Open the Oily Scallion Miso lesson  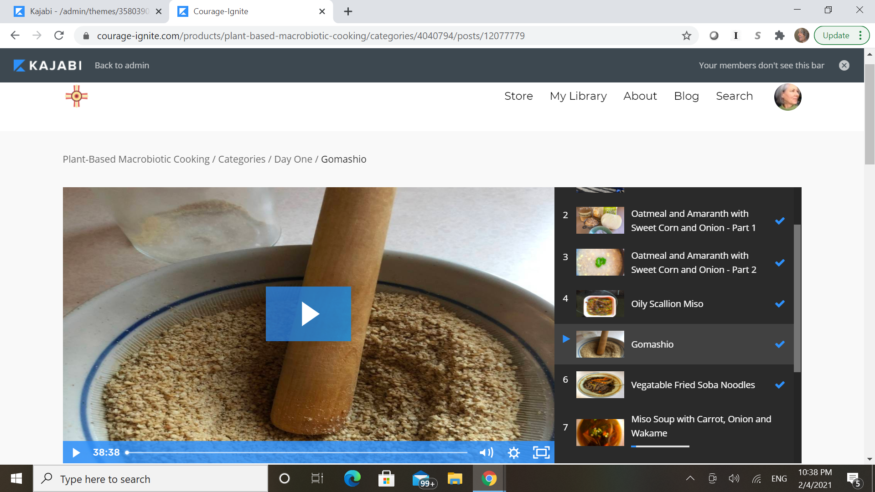(667, 304)
